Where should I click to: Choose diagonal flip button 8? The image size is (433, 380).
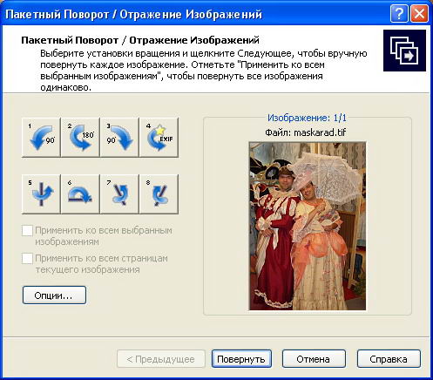click(159, 194)
